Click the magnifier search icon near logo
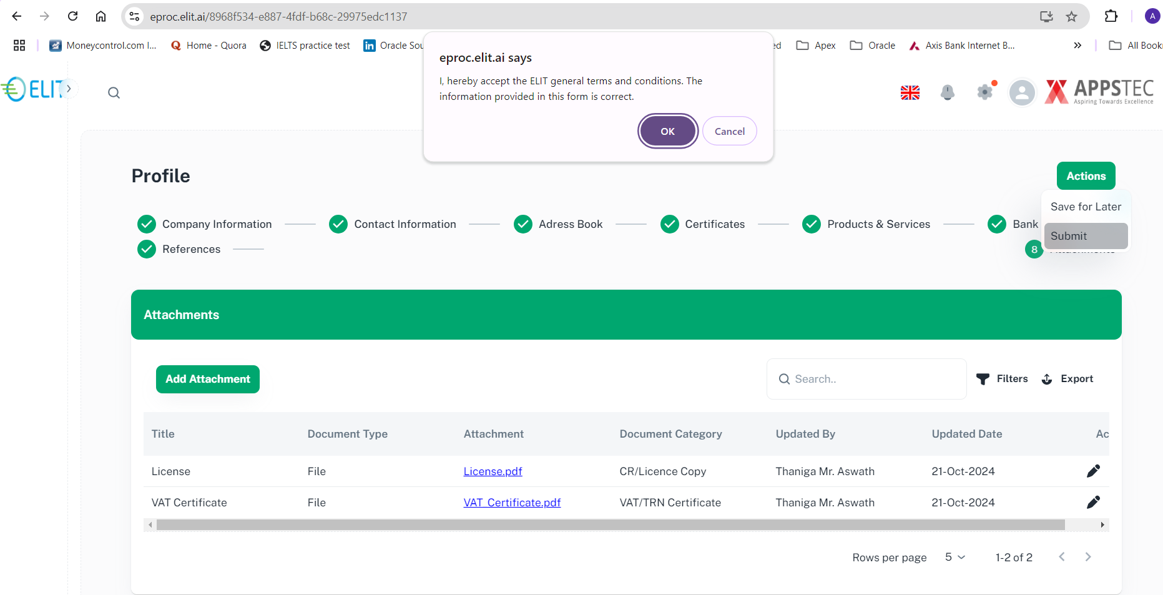 pos(114,93)
